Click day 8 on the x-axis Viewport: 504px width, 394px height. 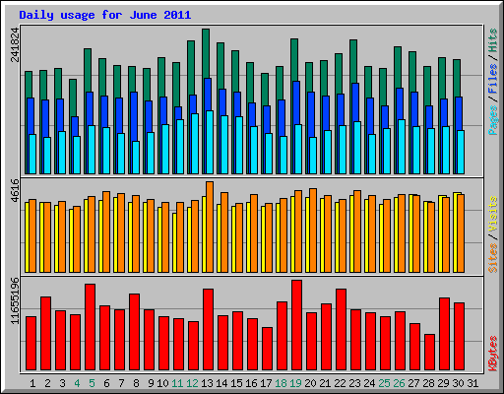pyautogui.click(x=136, y=383)
